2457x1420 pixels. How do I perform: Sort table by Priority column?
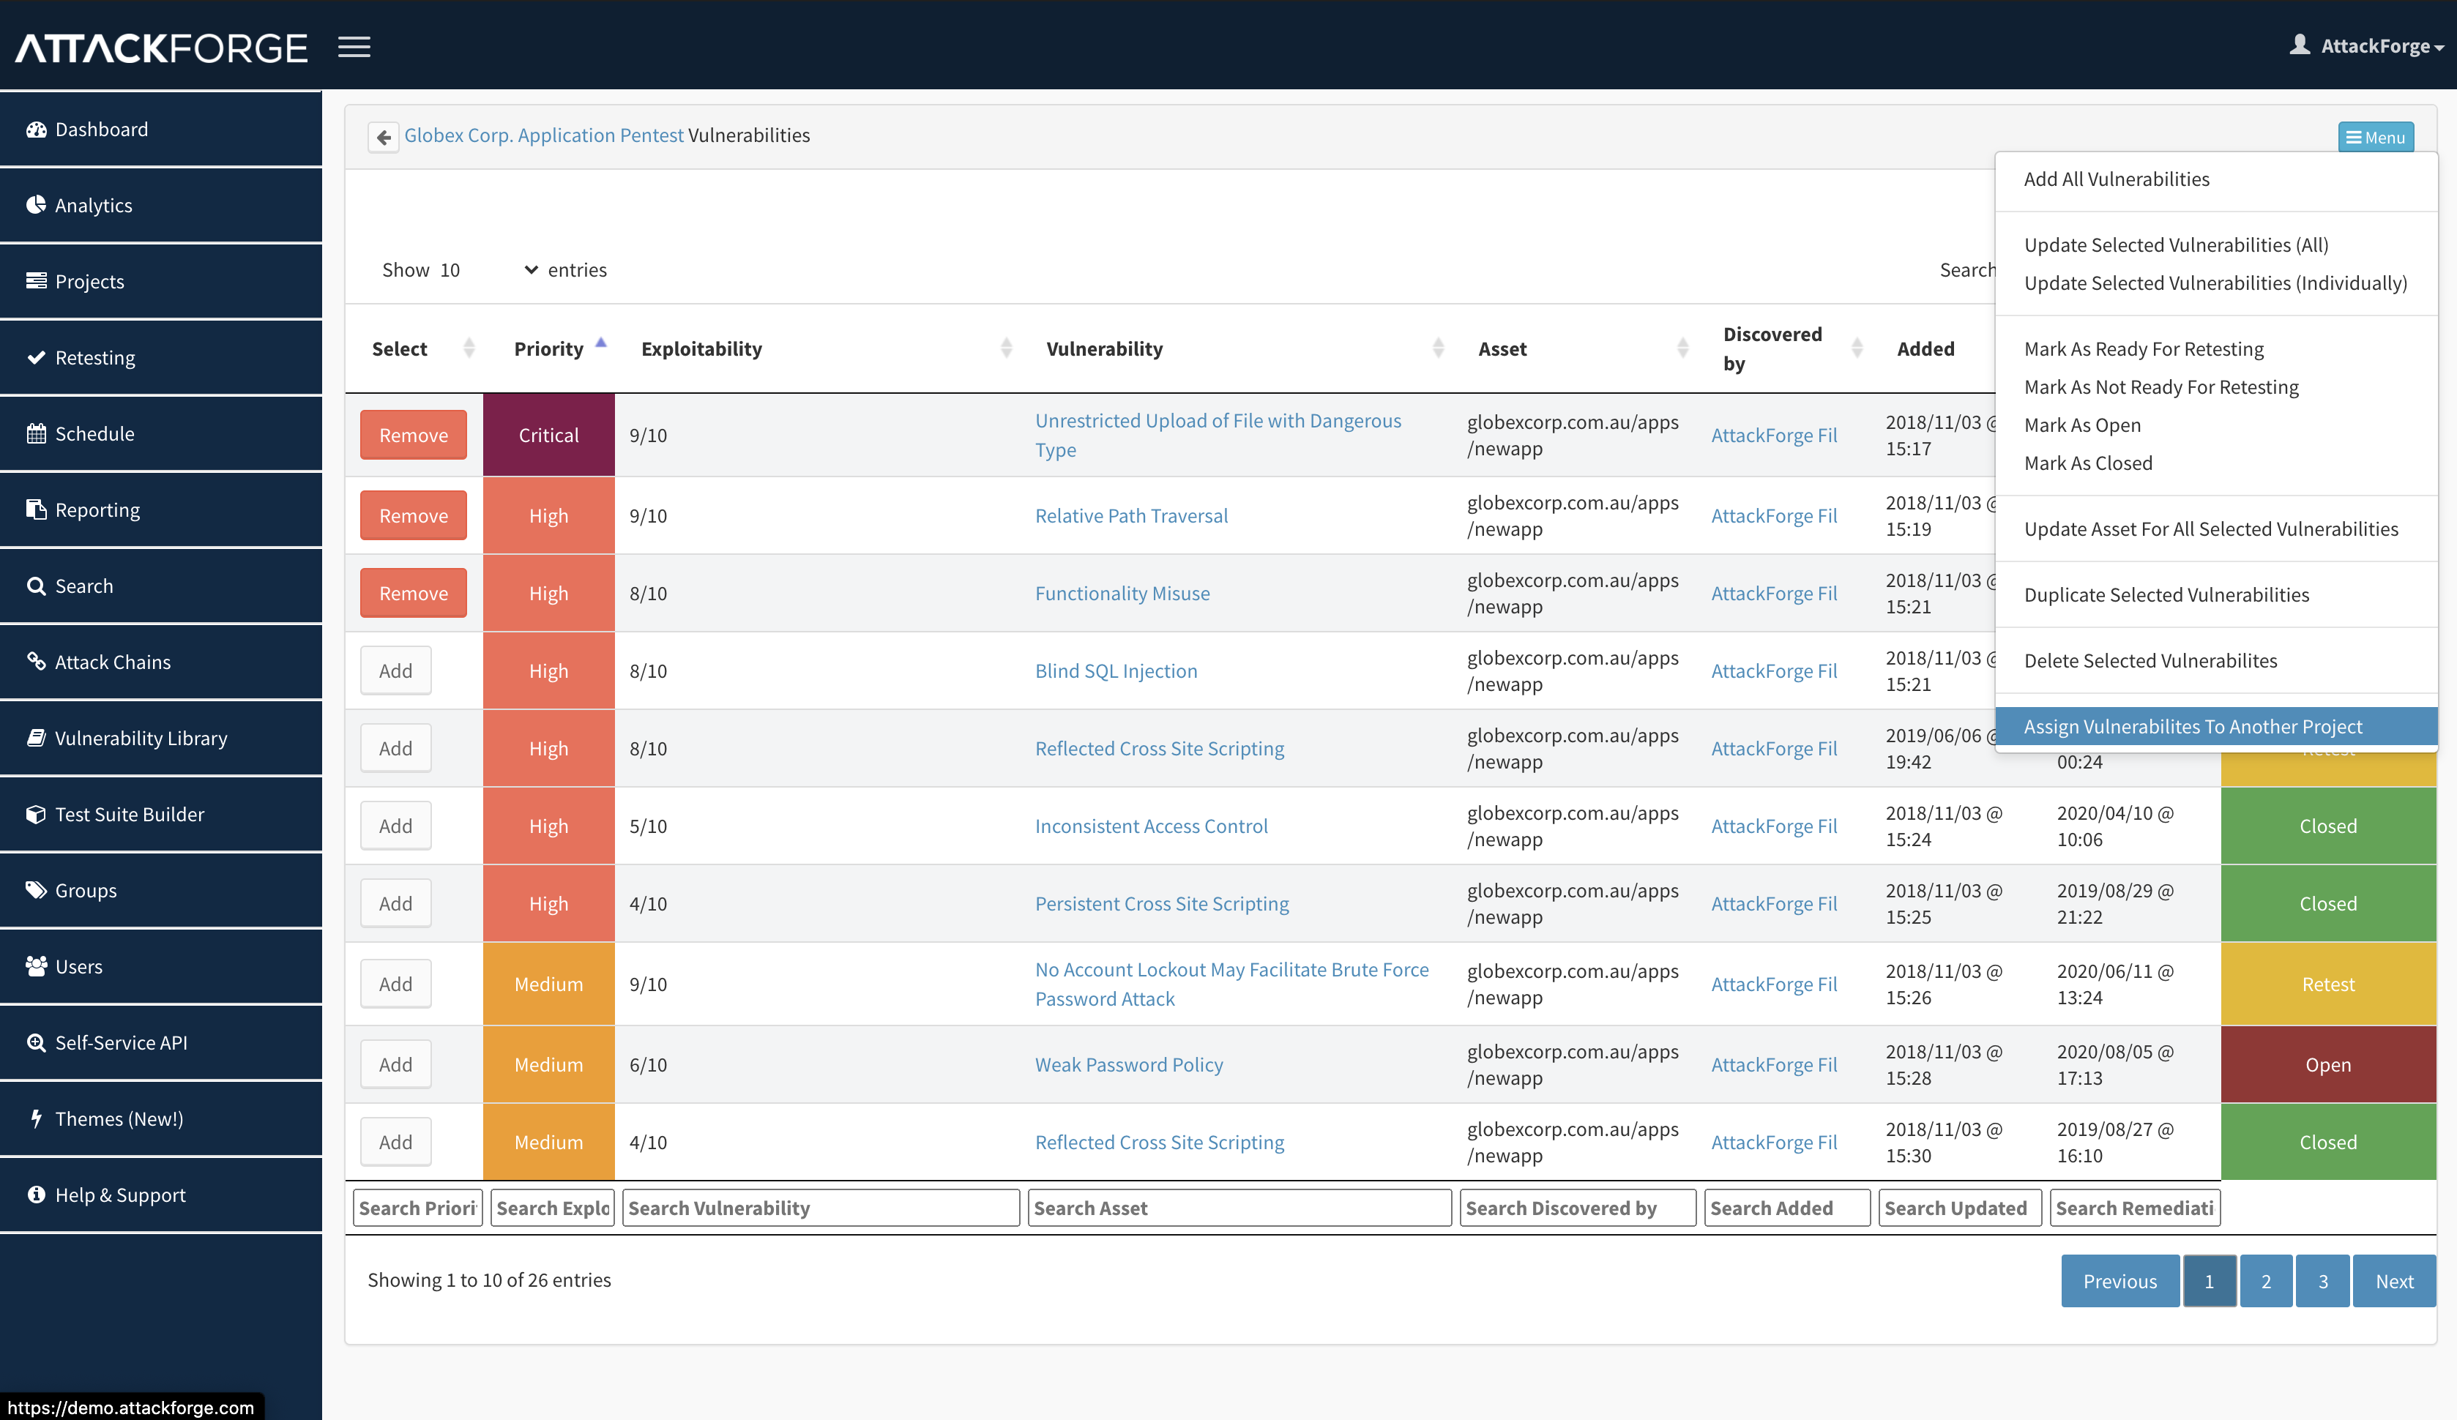(549, 349)
